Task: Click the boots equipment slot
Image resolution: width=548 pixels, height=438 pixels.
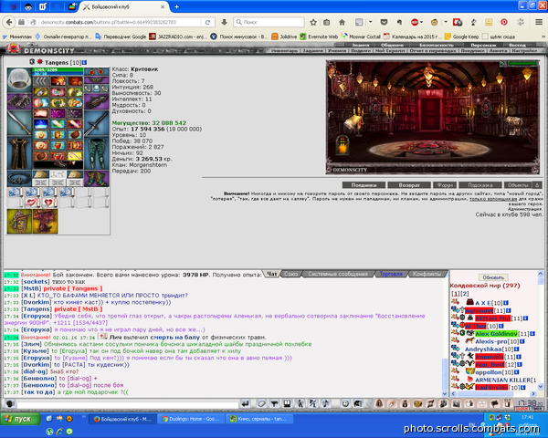Action: 97,179
